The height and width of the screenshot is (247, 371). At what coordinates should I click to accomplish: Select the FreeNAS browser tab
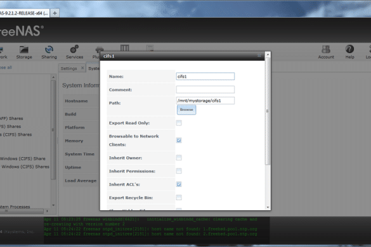(x=24, y=13)
